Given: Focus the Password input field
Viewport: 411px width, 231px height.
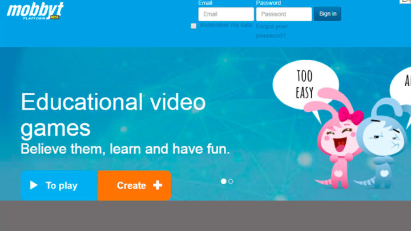Looking at the screenshot, I should click(284, 14).
